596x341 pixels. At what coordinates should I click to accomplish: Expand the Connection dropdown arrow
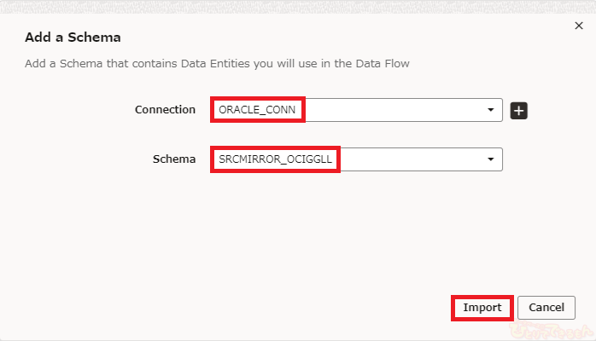(x=490, y=110)
